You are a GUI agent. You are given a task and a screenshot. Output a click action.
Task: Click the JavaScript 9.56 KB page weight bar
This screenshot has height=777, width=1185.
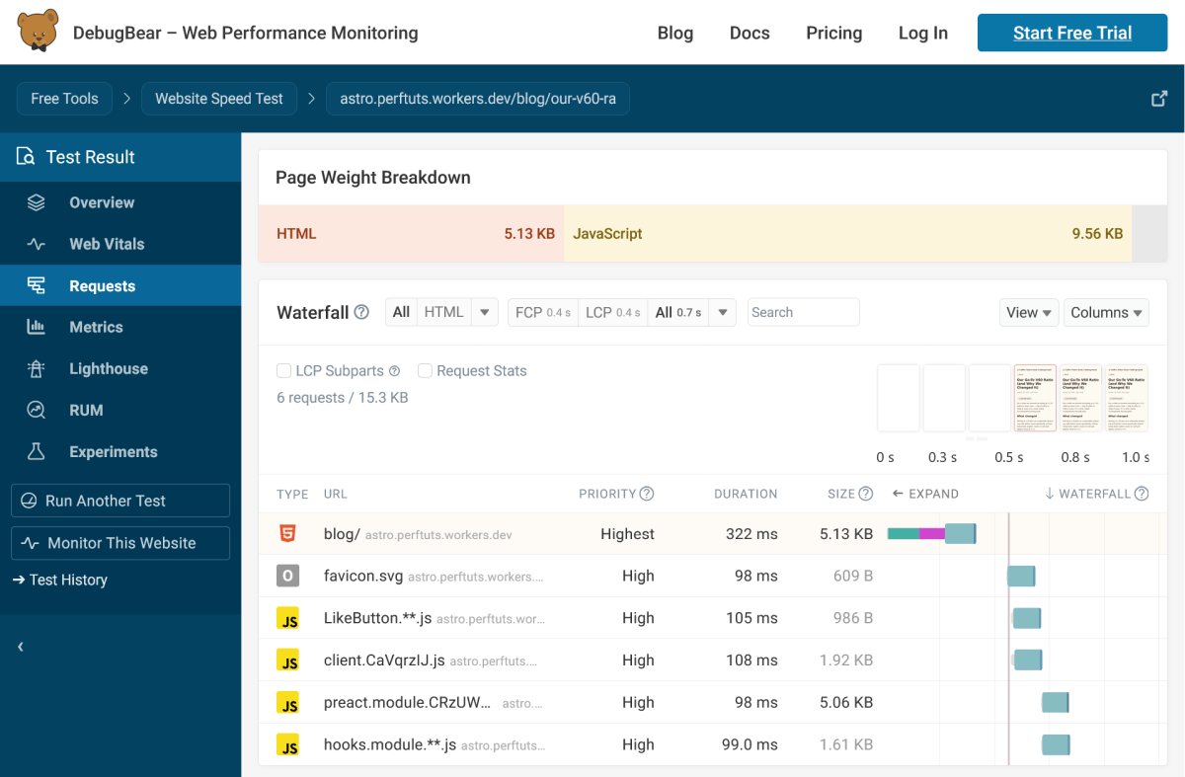click(847, 234)
